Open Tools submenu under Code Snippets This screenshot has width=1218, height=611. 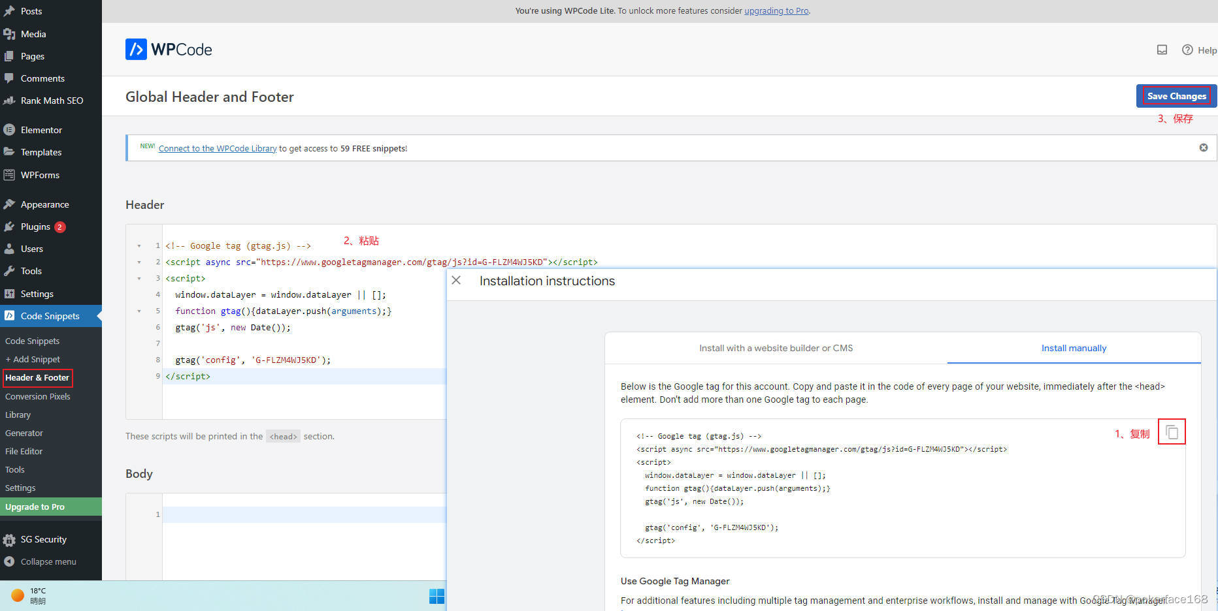coord(15,469)
